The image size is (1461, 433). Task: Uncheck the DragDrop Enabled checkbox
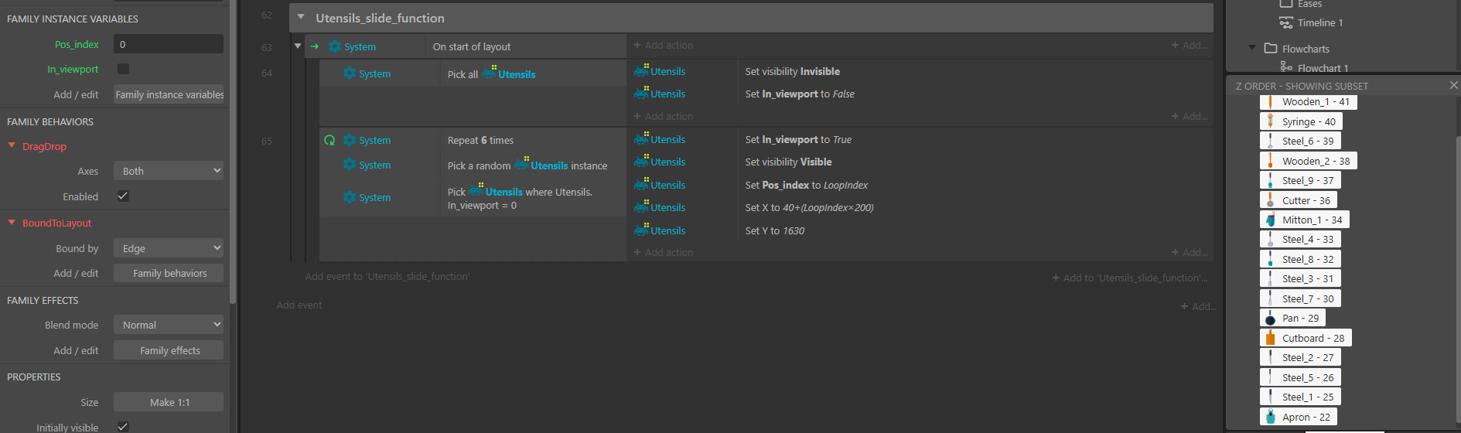coord(123,196)
